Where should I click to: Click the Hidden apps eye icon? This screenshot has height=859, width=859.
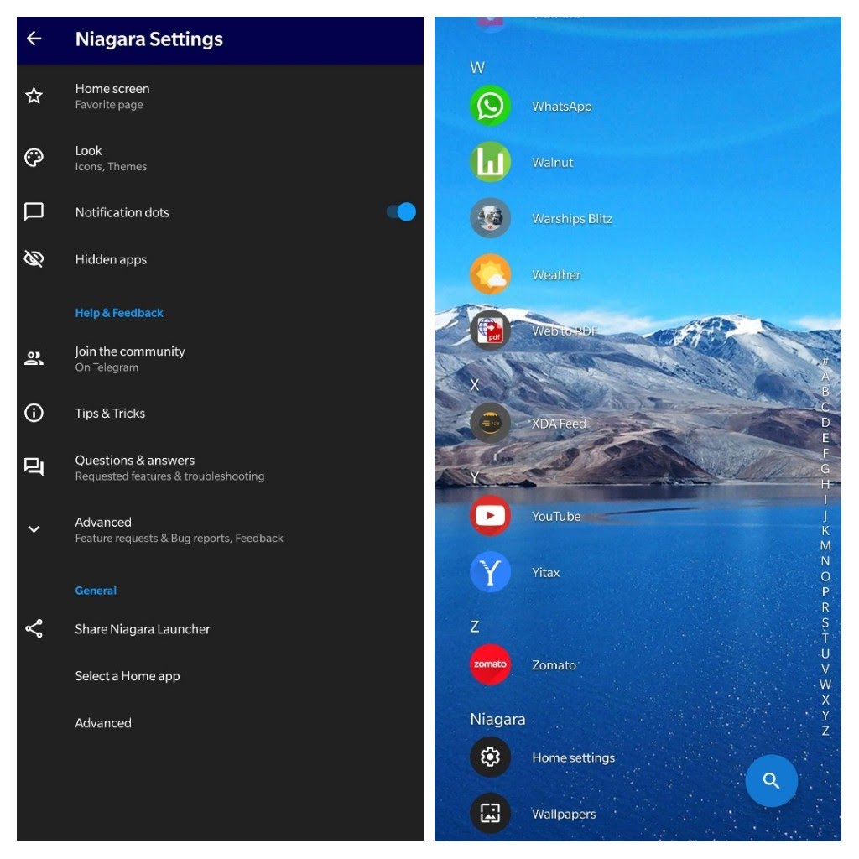pos(34,258)
